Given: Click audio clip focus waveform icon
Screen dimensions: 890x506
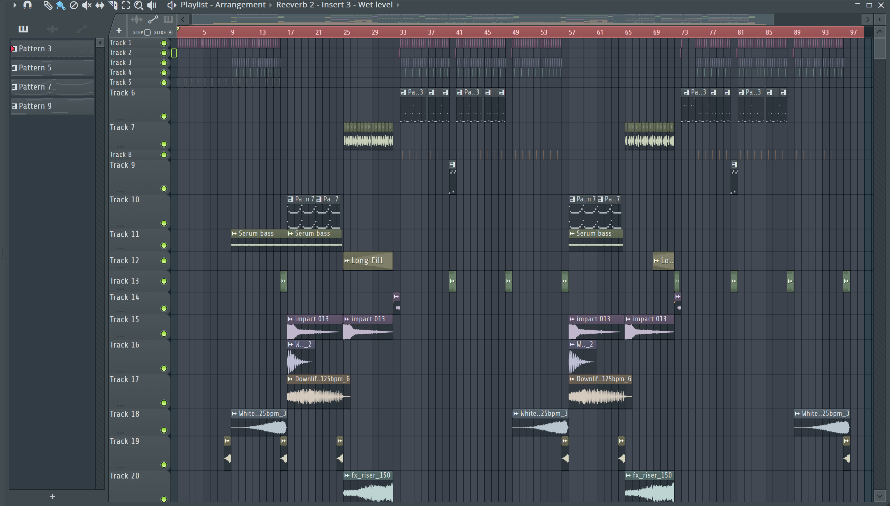Looking at the screenshot, I should 136,19.
